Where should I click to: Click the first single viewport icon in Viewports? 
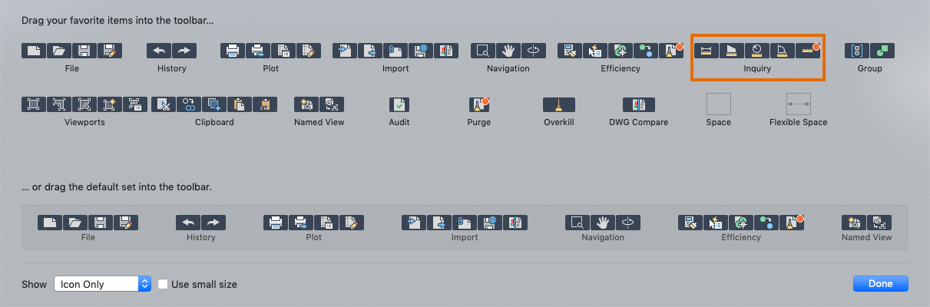coord(35,105)
